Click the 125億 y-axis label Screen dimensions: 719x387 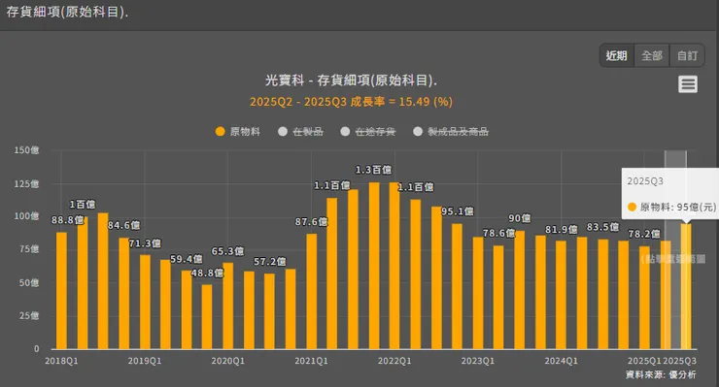(x=26, y=184)
